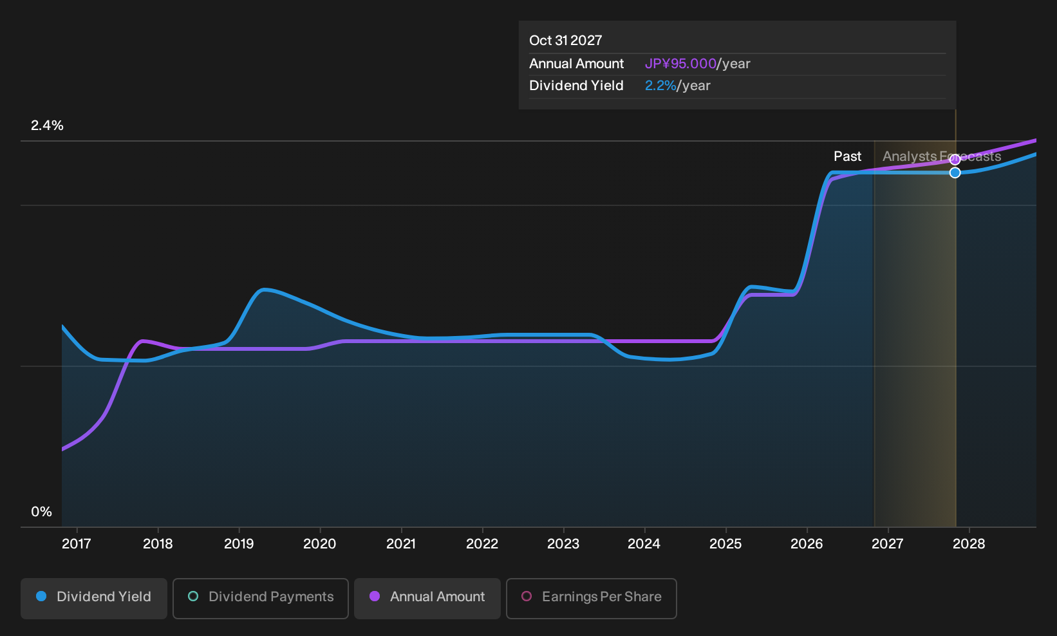Click the 0% y-axis label

point(41,512)
